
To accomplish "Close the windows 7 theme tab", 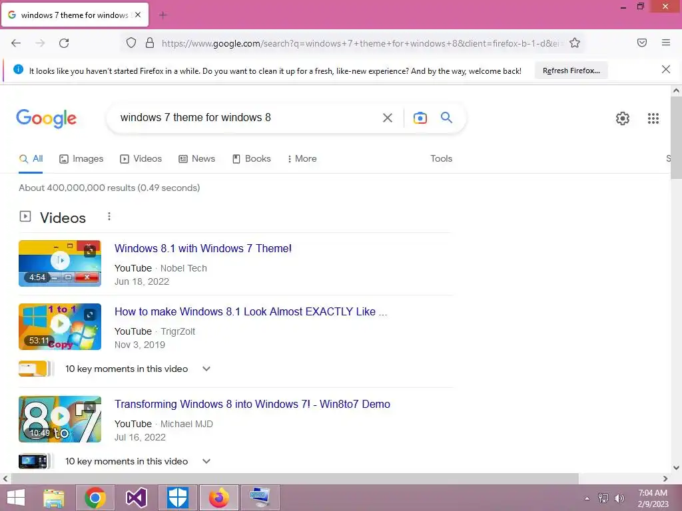I will pyautogui.click(x=138, y=15).
